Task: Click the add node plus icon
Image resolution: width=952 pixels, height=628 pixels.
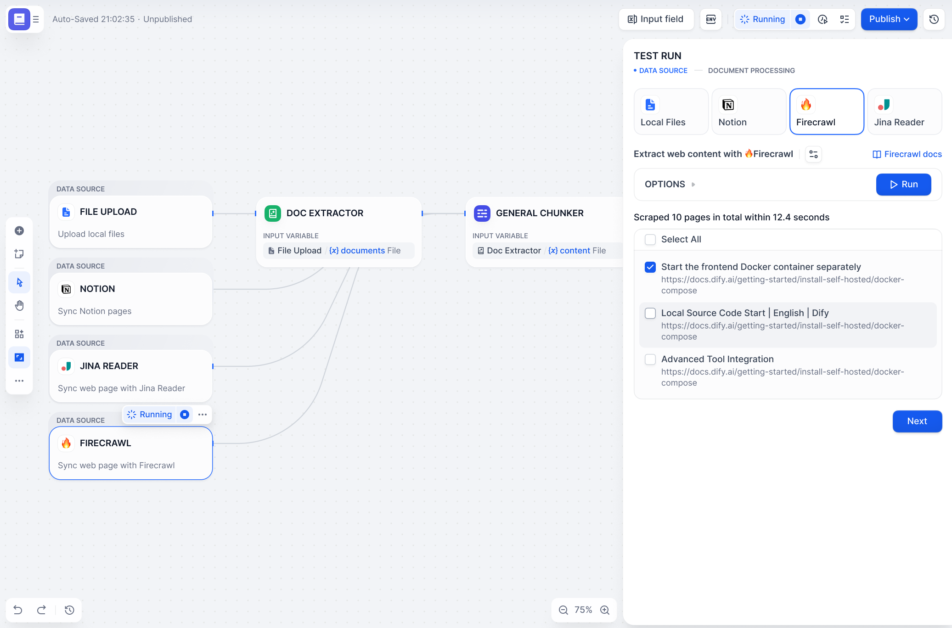Action: [19, 231]
